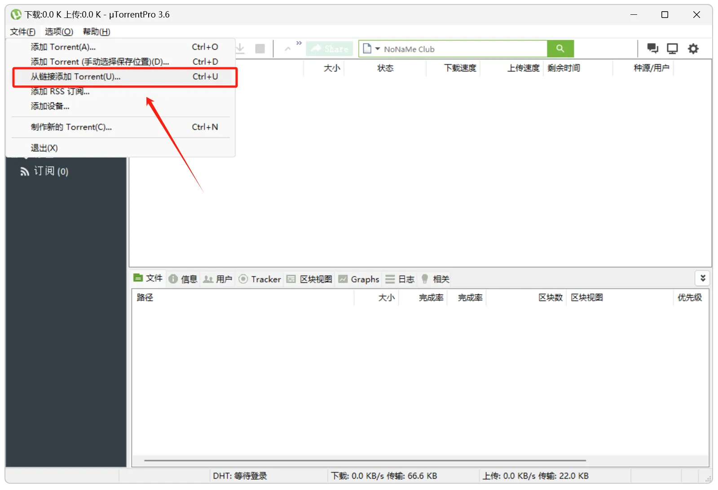Switch to the Tracker tab

(260, 279)
